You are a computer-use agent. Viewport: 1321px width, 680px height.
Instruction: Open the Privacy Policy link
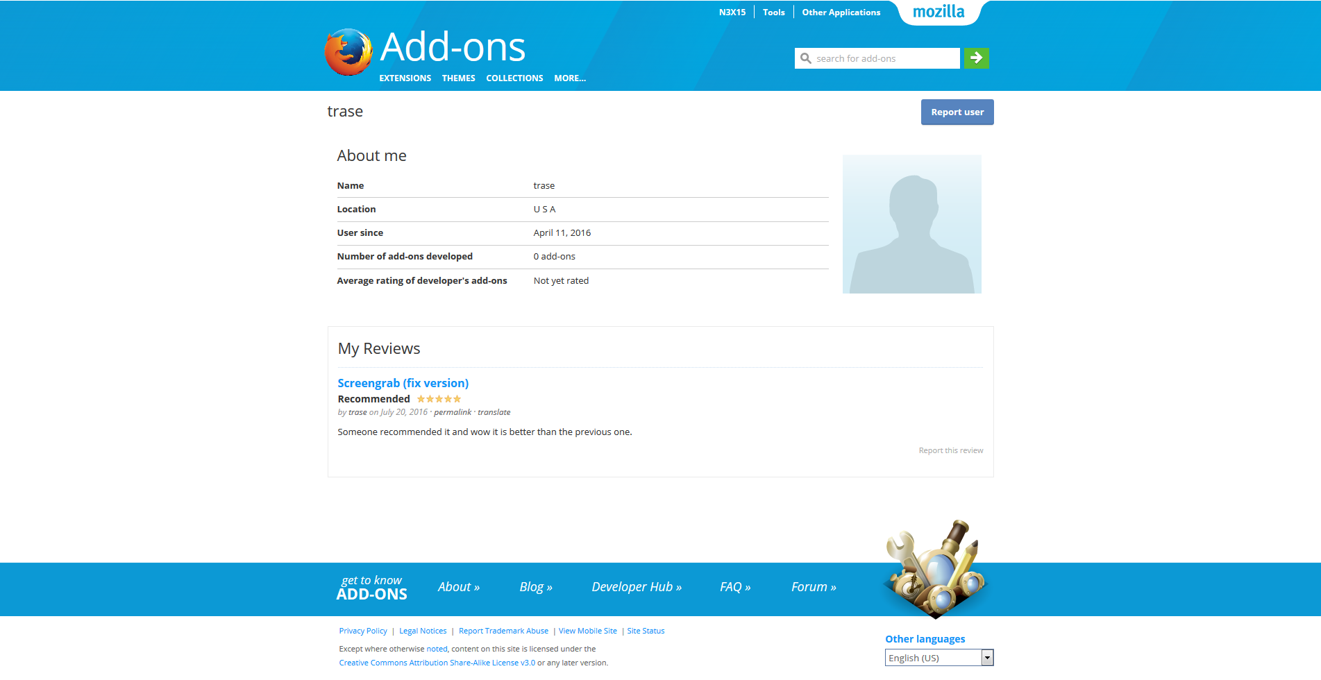pyautogui.click(x=363, y=631)
